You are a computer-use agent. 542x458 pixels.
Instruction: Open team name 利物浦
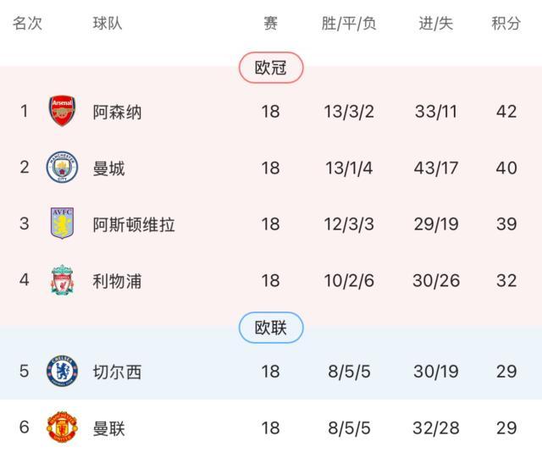(117, 280)
